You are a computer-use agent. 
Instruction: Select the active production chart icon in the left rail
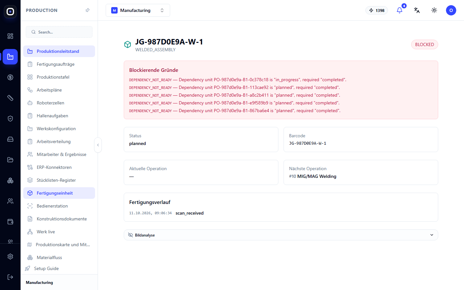(10, 57)
